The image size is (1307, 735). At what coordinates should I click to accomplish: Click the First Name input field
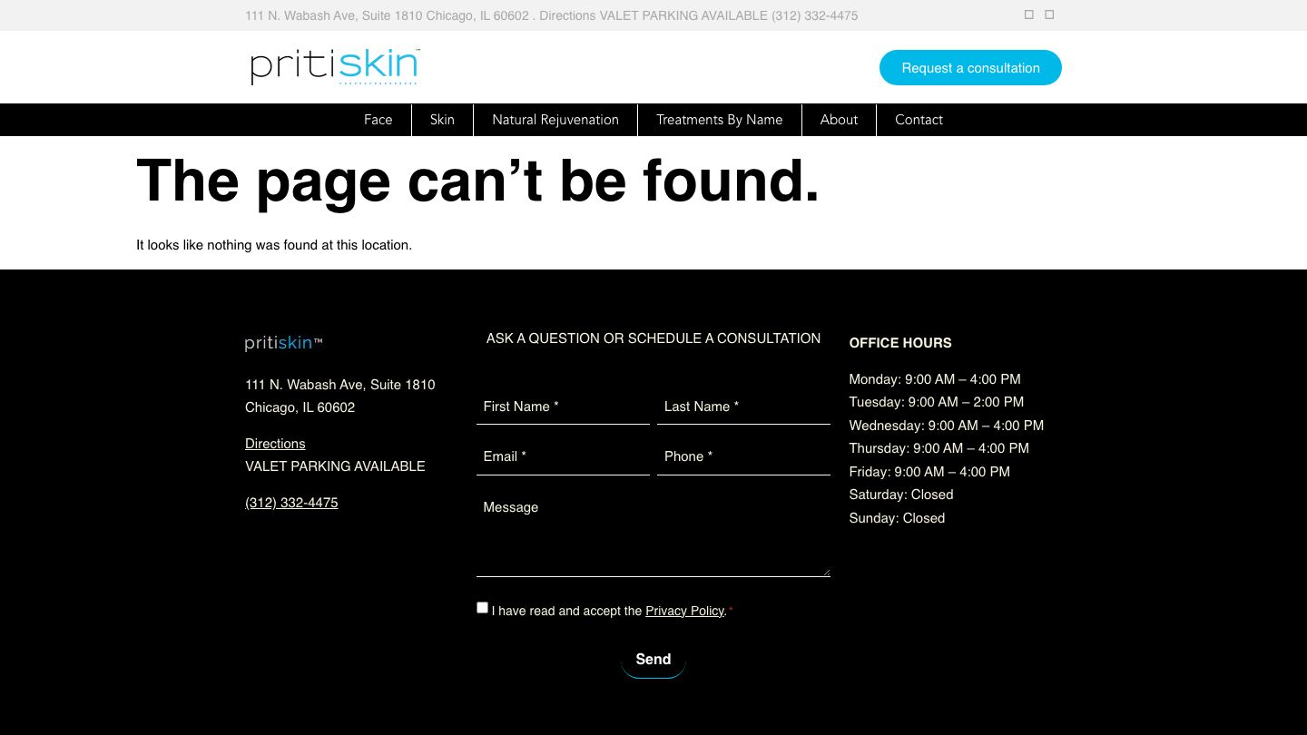pyautogui.click(x=563, y=407)
